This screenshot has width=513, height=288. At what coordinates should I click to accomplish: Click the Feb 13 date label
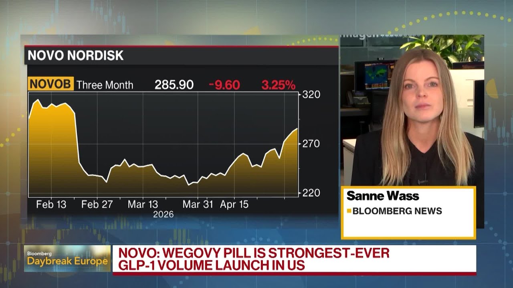click(x=51, y=204)
